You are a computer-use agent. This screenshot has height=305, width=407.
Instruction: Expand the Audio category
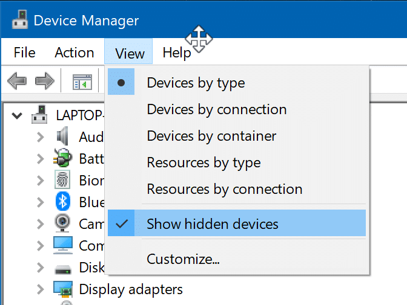tap(41, 137)
